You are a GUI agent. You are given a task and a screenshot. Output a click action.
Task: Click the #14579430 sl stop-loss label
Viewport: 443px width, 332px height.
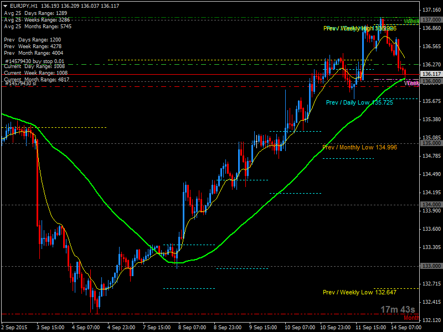point(20,84)
